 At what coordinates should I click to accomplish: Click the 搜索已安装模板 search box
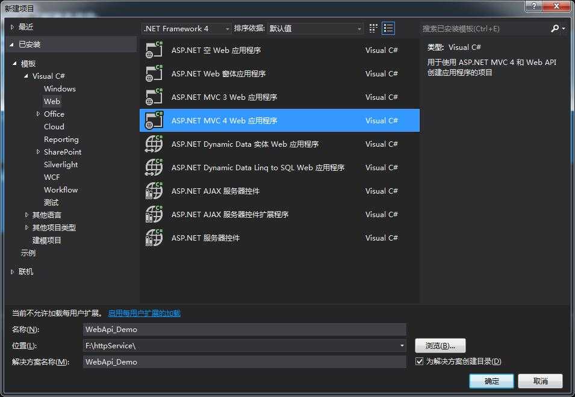[484, 28]
